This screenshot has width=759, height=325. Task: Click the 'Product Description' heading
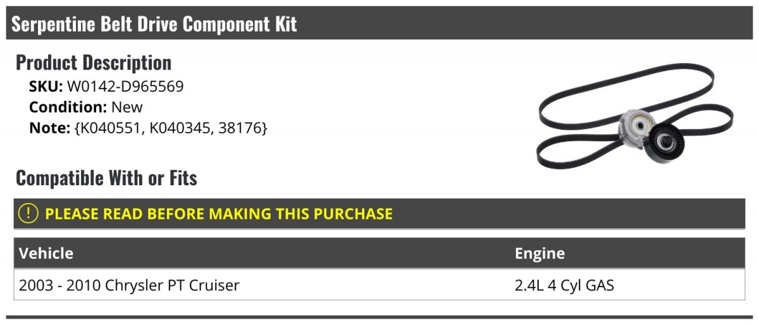(94, 63)
